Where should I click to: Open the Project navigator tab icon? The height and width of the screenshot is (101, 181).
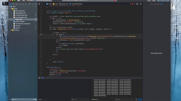[10, 4]
